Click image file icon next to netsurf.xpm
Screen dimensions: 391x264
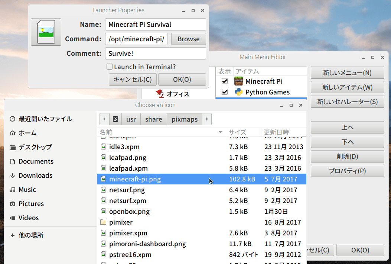pos(103,200)
